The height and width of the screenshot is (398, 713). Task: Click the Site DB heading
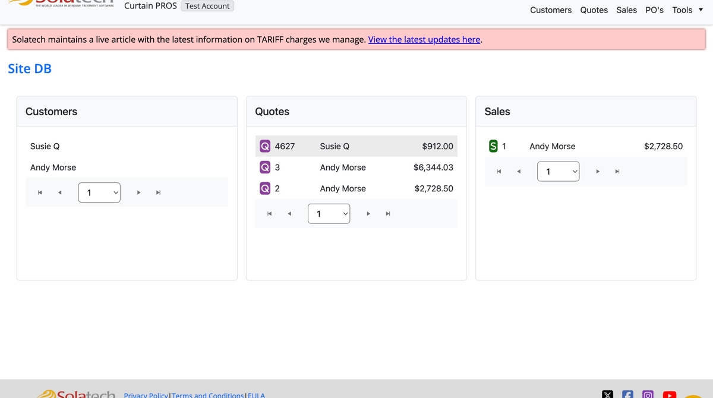click(30, 69)
